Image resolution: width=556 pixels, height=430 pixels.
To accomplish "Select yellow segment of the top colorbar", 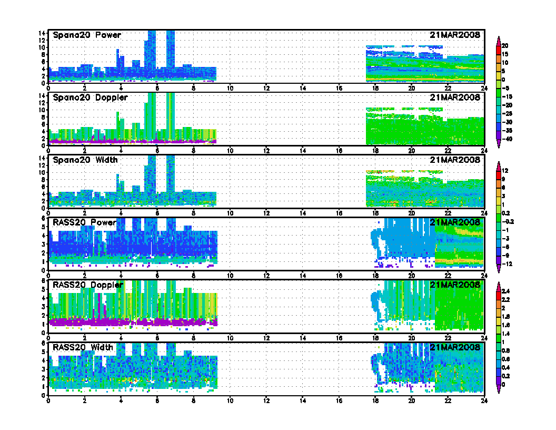I will [x=499, y=75].
